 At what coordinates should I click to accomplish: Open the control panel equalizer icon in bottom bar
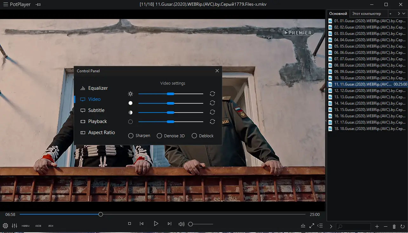click(x=14, y=226)
